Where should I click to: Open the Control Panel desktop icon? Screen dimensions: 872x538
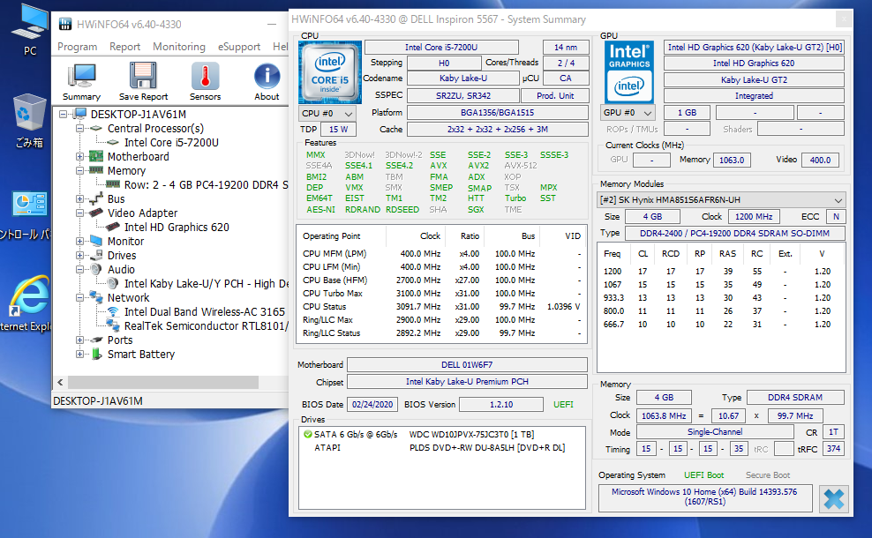click(30, 204)
